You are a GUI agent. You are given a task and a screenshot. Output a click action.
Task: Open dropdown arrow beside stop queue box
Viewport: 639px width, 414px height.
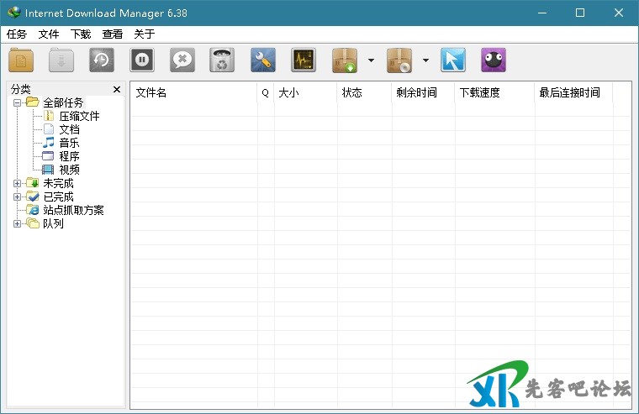pyautogui.click(x=425, y=60)
